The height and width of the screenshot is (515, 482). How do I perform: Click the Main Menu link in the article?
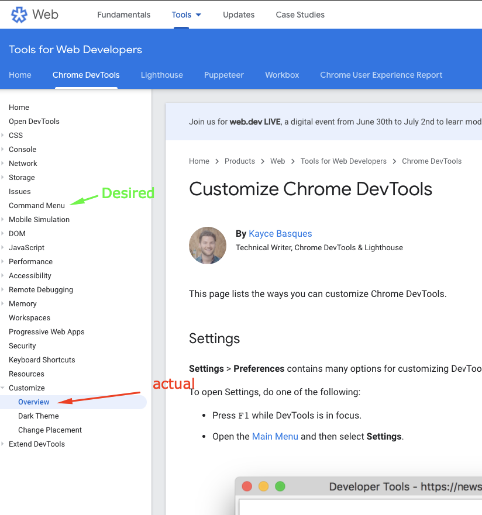pyautogui.click(x=275, y=436)
